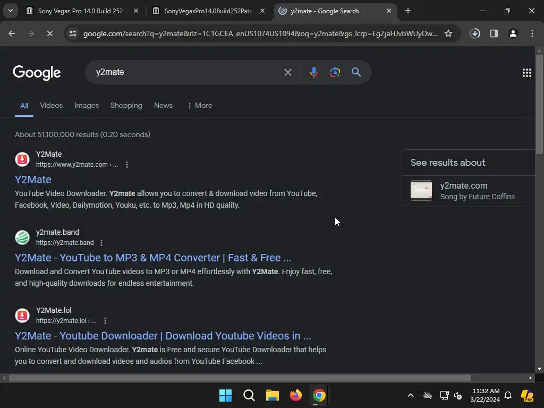This screenshot has width=544, height=408.
Task: Switch to News results tab
Action: [x=163, y=106]
